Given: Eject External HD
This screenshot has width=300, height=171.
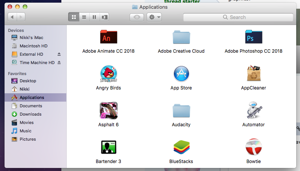Looking at the screenshot, I should [x=59, y=54].
